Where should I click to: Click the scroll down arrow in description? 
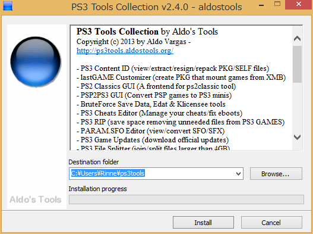click(x=298, y=138)
